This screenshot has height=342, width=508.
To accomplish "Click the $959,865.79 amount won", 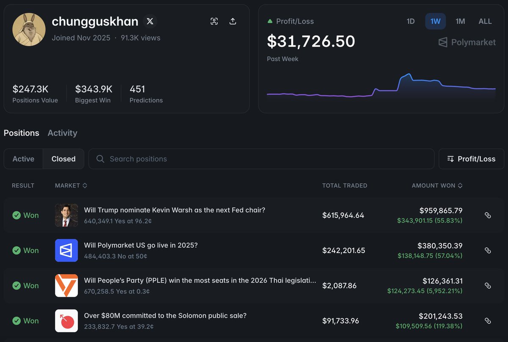I will (x=441, y=210).
